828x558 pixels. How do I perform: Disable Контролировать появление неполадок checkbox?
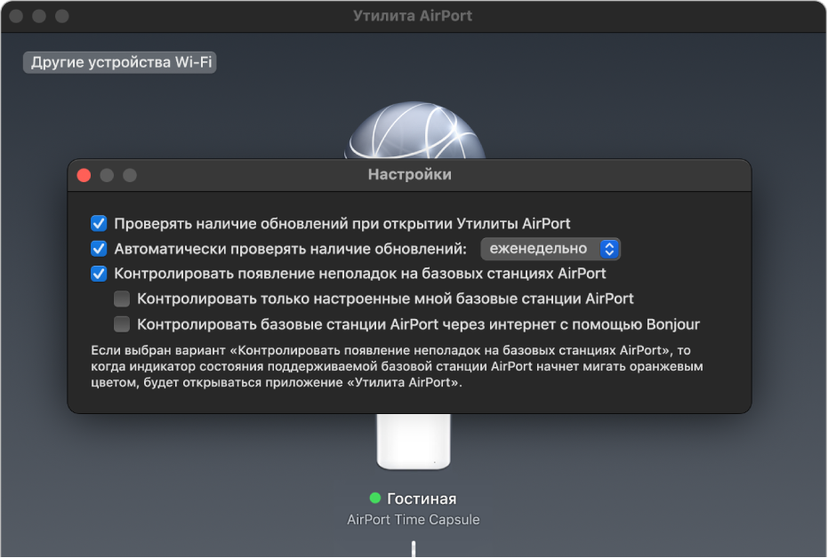point(99,274)
